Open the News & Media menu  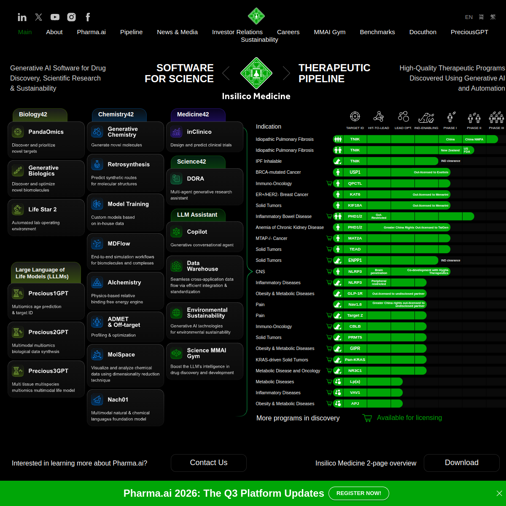(178, 32)
